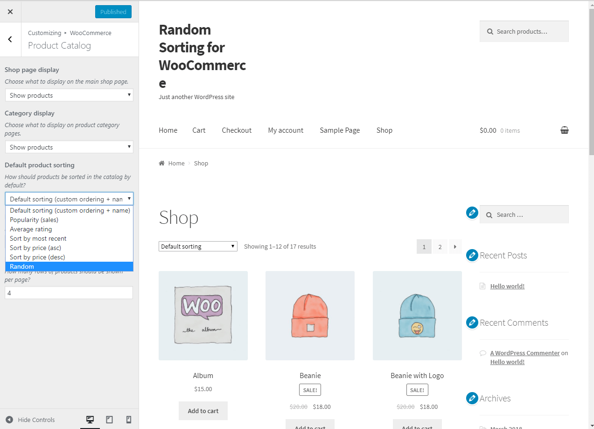Screen dimensions: 594x429
Task: Open the Default sorting dropdown on the shop page
Action: [x=198, y=246]
